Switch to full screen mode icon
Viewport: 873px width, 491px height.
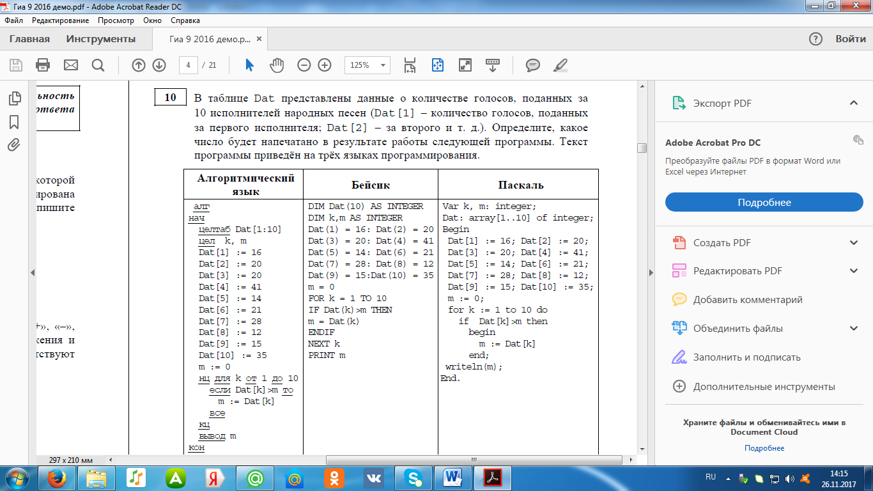465,65
